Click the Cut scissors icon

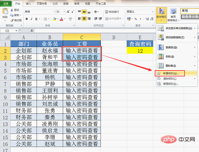coord(12,10)
